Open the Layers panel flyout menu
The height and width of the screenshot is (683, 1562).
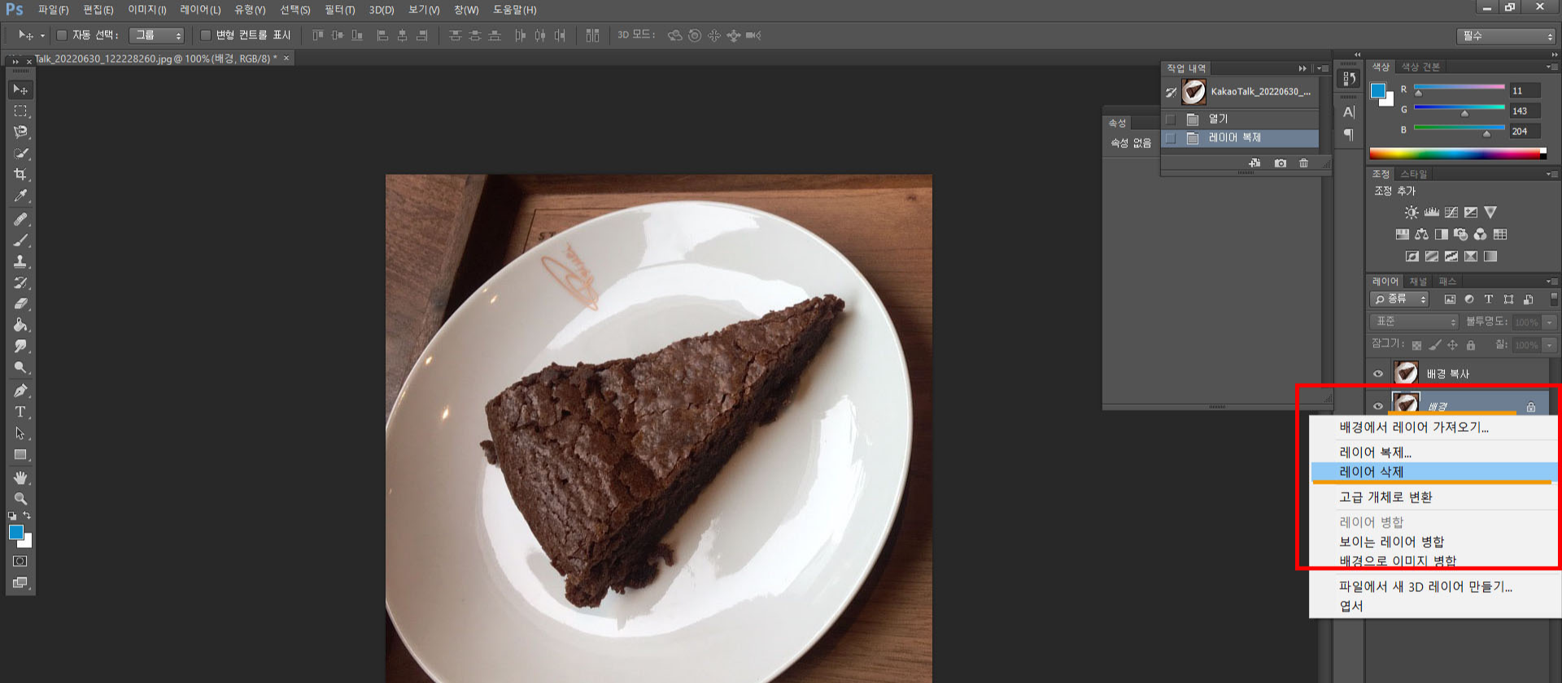[1551, 281]
